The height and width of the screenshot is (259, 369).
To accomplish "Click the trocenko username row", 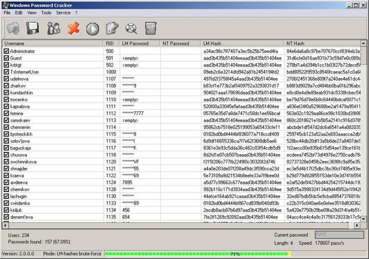I will click(x=19, y=100).
